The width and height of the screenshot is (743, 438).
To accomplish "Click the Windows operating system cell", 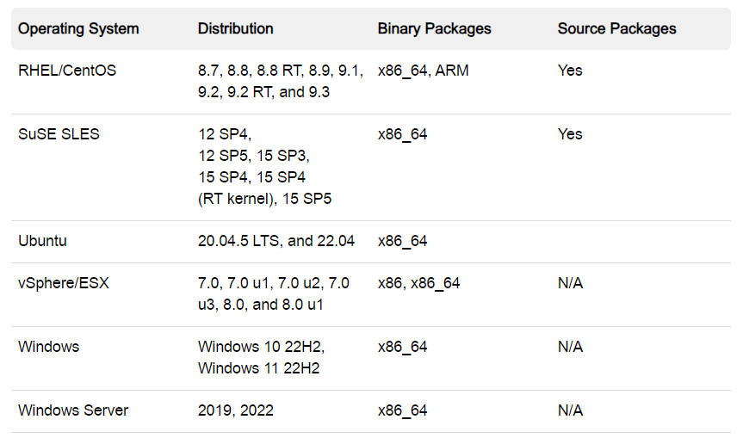I will click(48, 347).
